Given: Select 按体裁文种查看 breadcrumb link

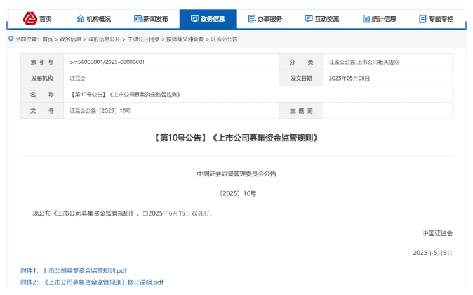Looking at the screenshot, I should click(185, 39).
